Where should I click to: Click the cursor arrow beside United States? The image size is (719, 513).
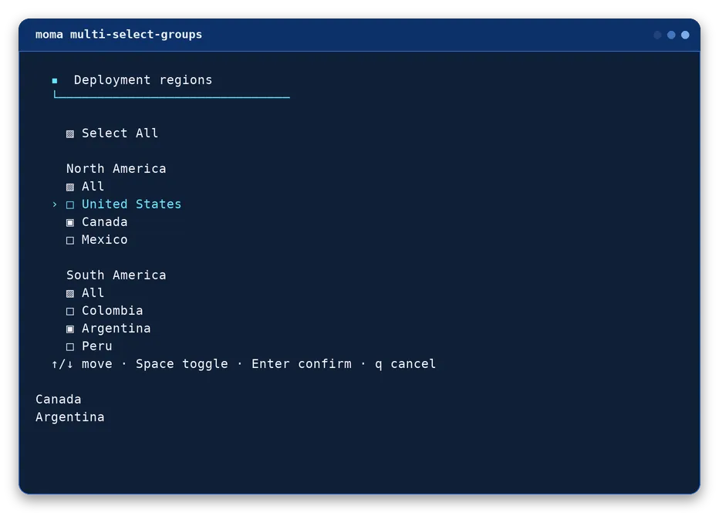[x=55, y=204]
